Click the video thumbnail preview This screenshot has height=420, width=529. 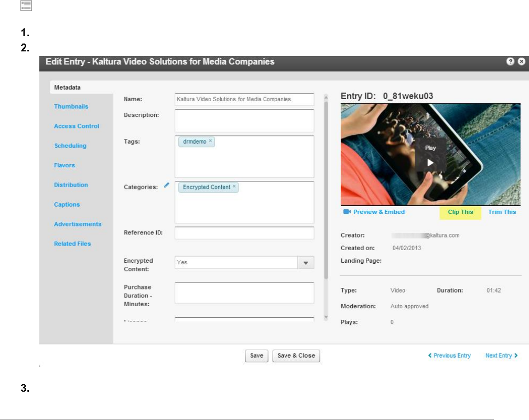click(430, 154)
